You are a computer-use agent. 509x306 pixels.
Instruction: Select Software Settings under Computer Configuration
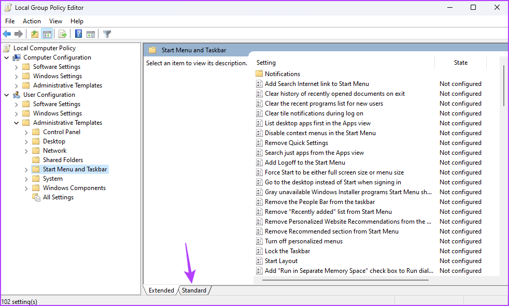pos(56,67)
